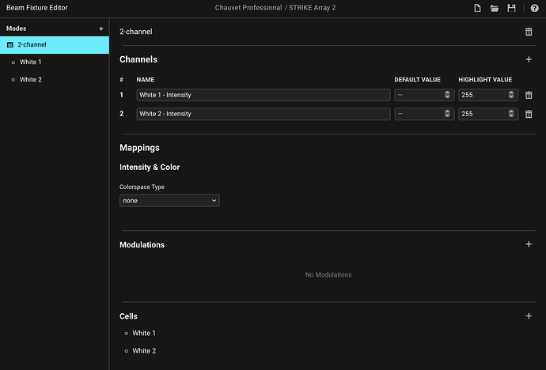The width and height of the screenshot is (546, 370).
Task: Add a new channel with plus icon
Action: (x=529, y=59)
